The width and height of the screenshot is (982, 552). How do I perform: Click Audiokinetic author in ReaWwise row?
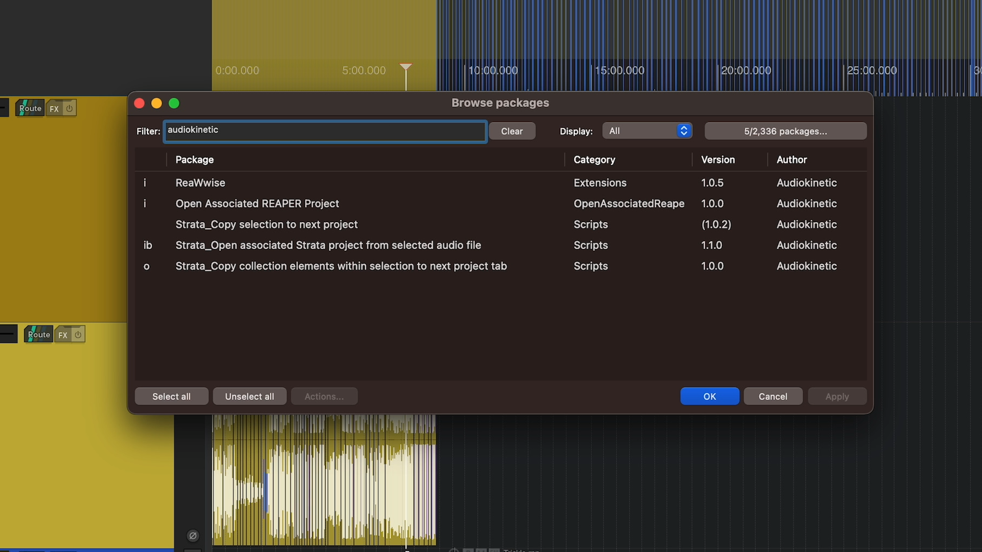[807, 183]
